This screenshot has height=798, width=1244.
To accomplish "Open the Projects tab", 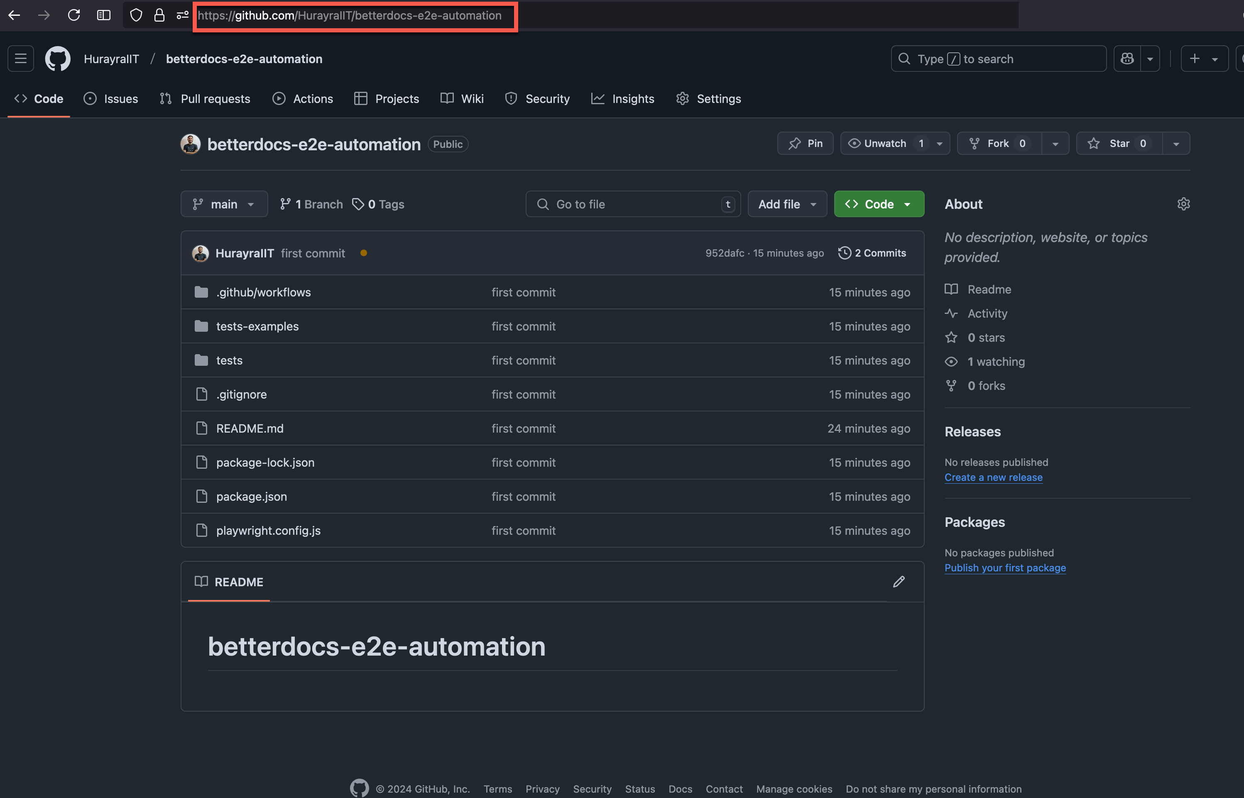I will pyautogui.click(x=387, y=98).
